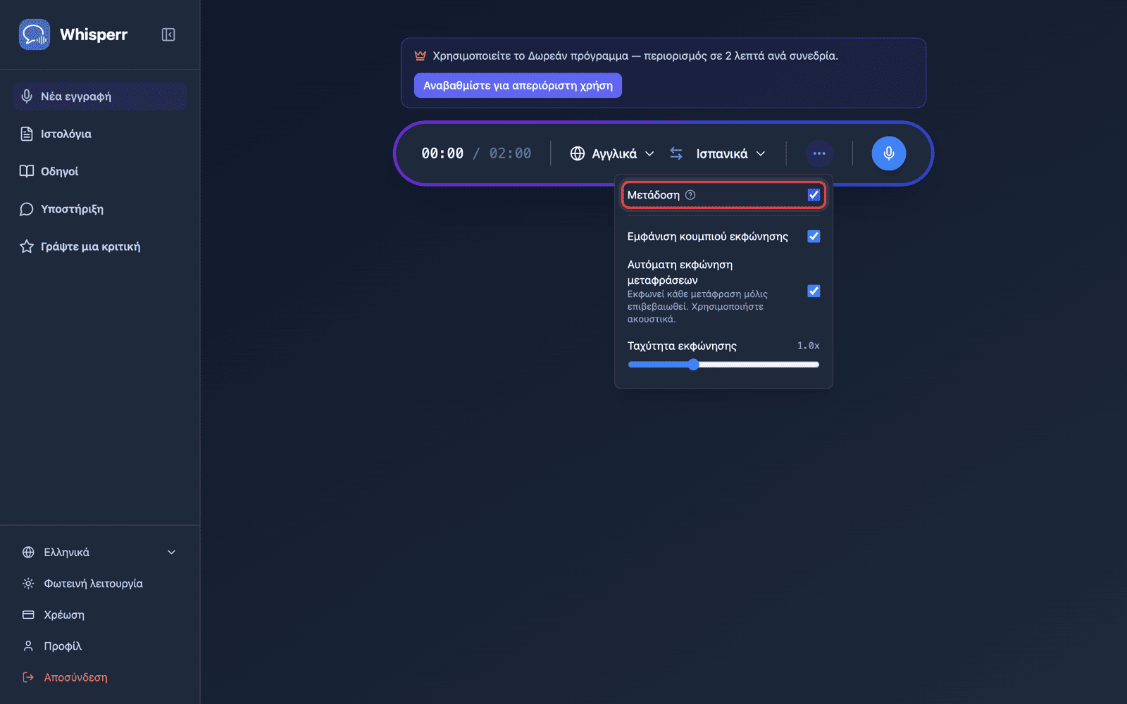Click the 00:00 elapsed timer
Screen dimensions: 1127x704
(442, 153)
